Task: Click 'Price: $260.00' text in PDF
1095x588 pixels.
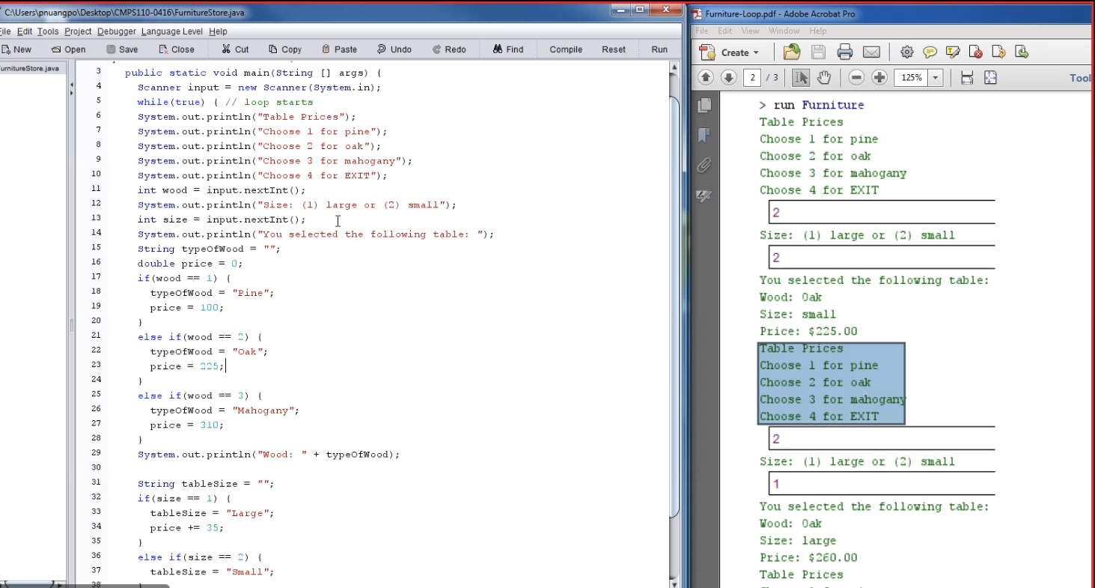Action: pos(808,557)
